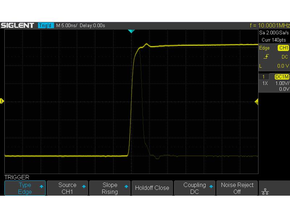290x217 pixels.
Task: Click the DC trigger coupling label in sidebar
Action: [285, 57]
